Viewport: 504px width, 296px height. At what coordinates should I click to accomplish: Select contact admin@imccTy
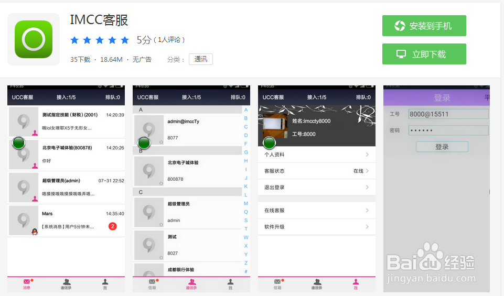point(187,130)
